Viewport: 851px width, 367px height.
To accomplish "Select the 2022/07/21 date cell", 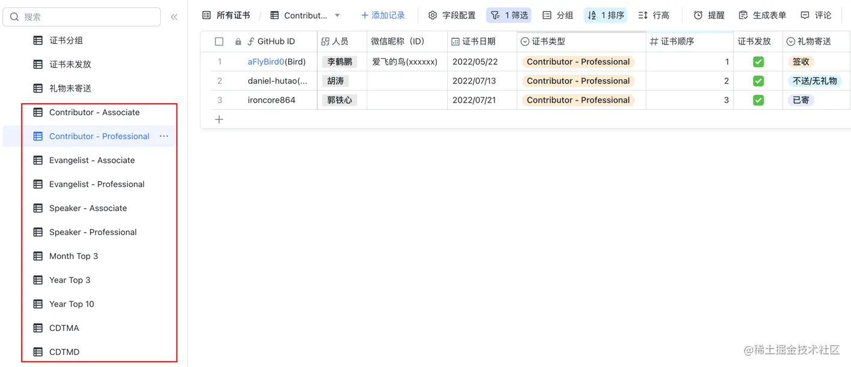I will click(x=482, y=100).
